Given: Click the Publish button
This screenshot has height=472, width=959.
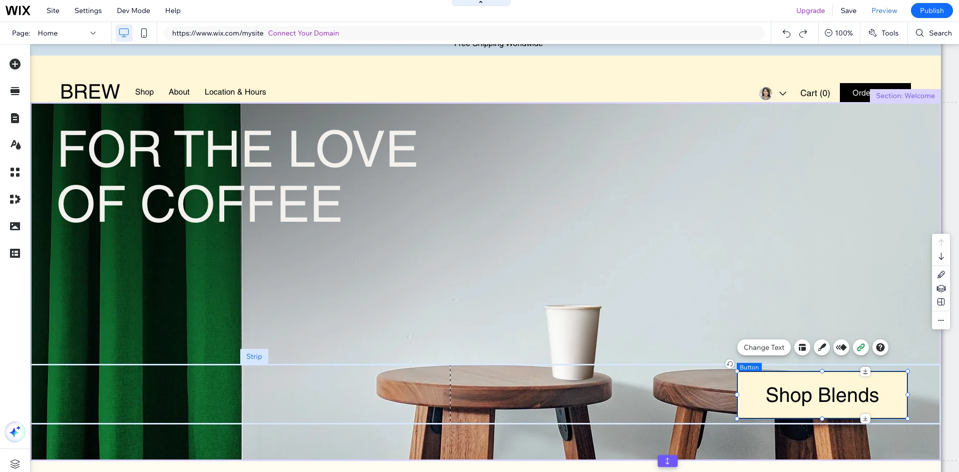Looking at the screenshot, I should point(931,10).
